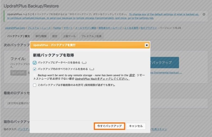Open the プレミアム link in header

tap(33, 28)
